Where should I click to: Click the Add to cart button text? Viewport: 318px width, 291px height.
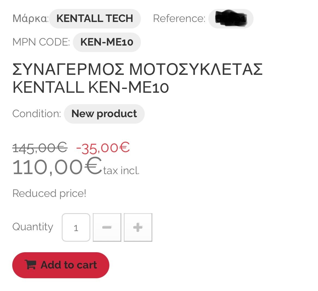pyautogui.click(x=69, y=265)
